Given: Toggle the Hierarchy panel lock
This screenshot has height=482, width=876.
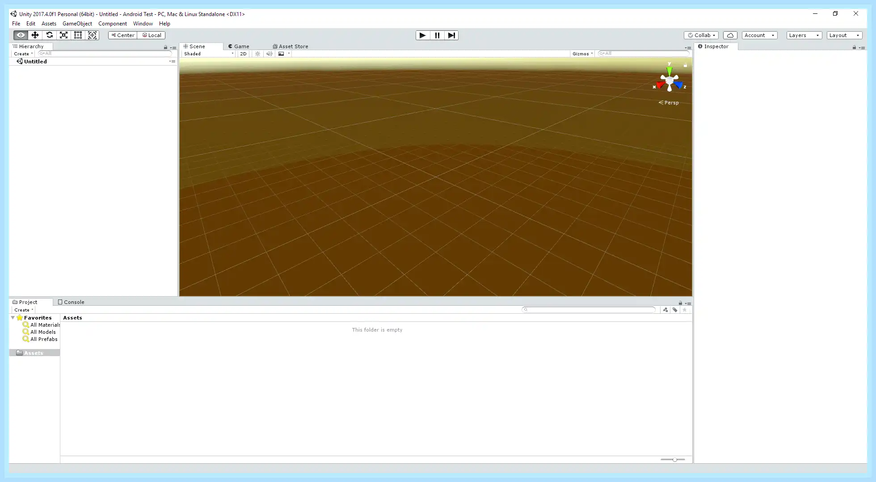Looking at the screenshot, I should tap(166, 47).
